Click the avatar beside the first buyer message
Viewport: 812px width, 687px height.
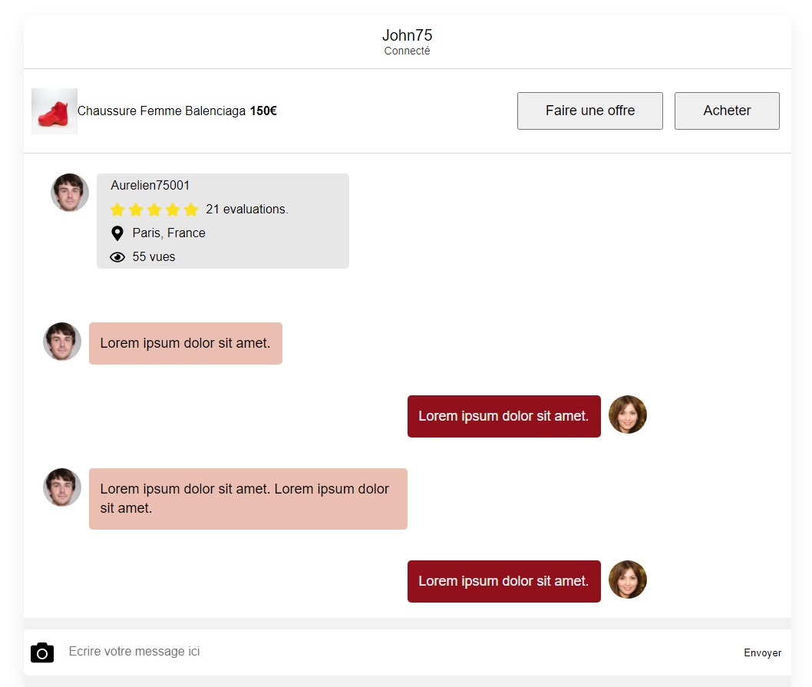[x=61, y=342]
